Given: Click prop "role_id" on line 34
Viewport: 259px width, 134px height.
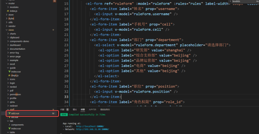Looking at the screenshot, I should (x=173, y=102).
